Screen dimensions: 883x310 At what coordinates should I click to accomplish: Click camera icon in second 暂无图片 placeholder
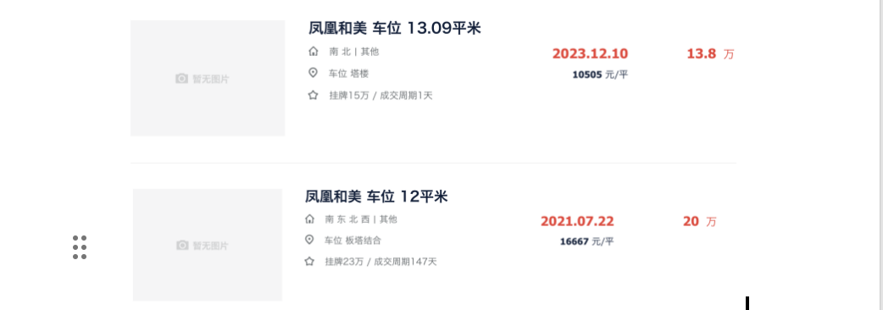182,246
